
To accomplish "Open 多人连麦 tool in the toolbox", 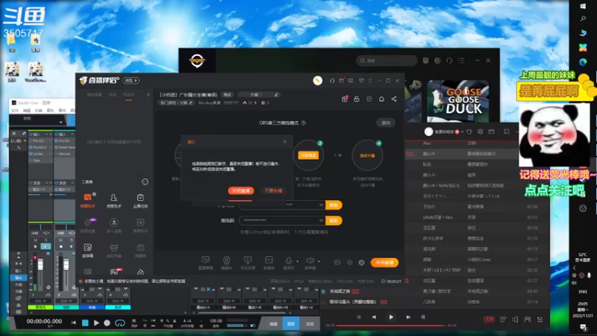I will tap(113, 225).
